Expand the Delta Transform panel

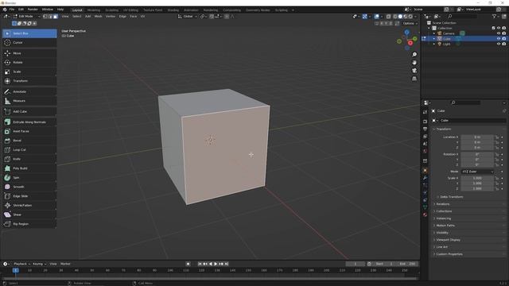(x=451, y=197)
